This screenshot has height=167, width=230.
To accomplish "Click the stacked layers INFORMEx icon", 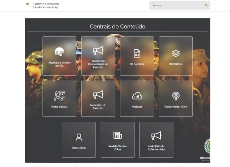I will pos(176,53).
